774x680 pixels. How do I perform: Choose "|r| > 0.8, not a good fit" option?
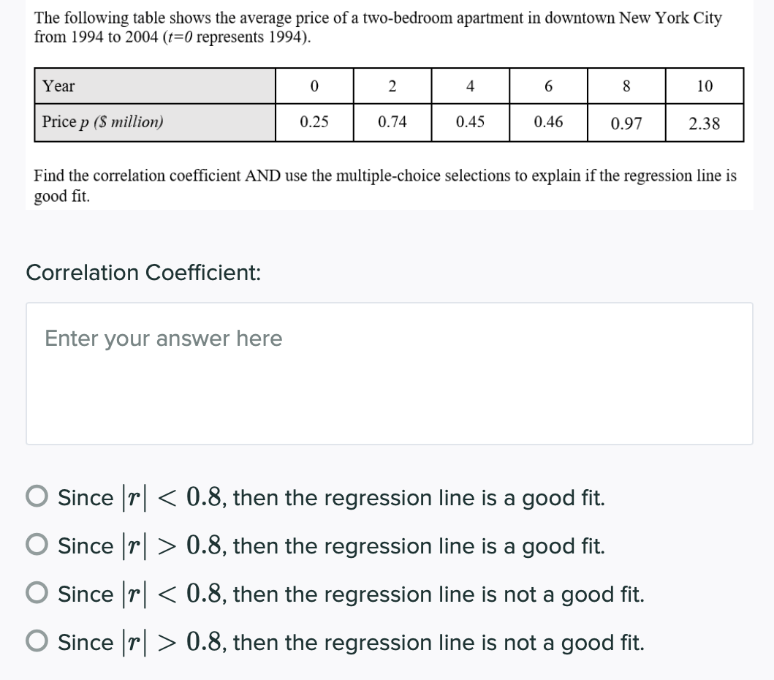[38, 643]
